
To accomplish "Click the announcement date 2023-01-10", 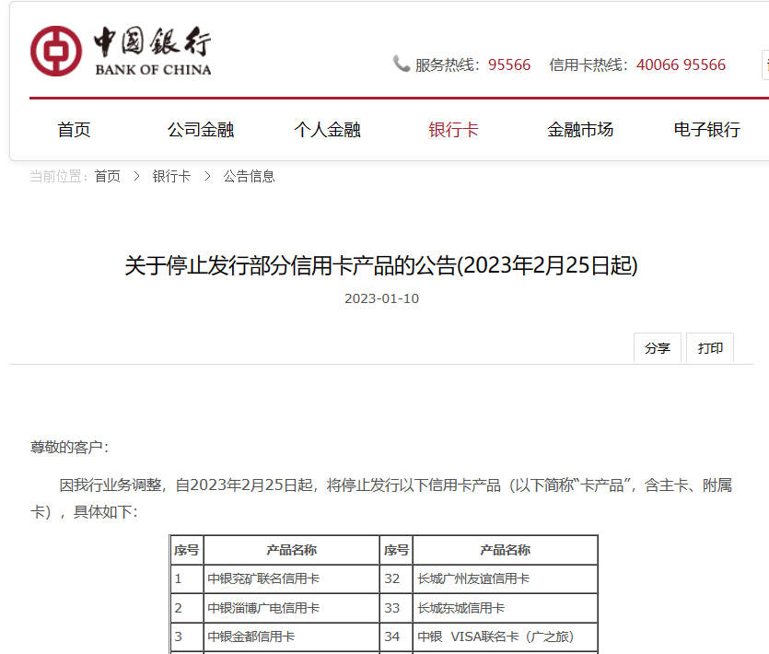I will (x=381, y=298).
